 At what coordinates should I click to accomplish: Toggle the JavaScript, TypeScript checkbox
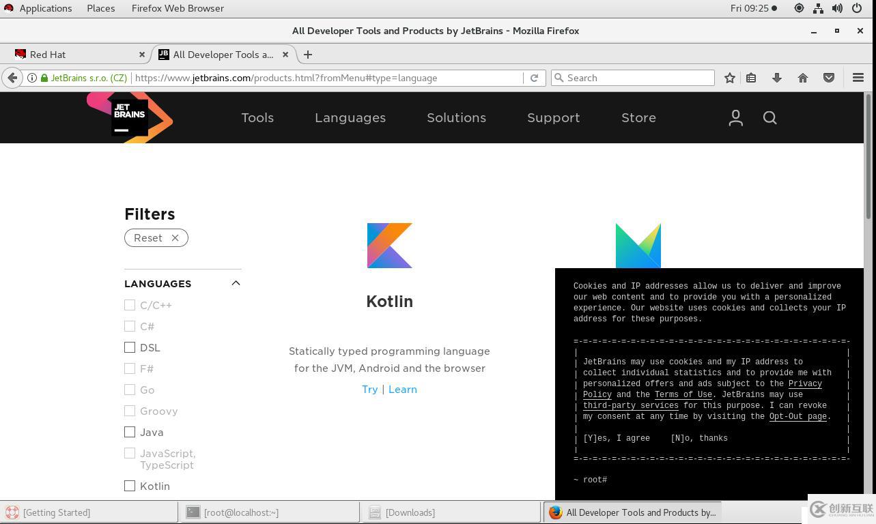(x=130, y=453)
